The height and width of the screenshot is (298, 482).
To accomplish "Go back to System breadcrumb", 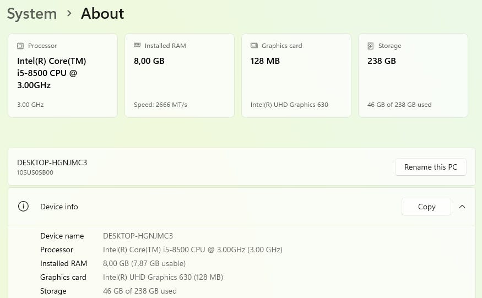I will coord(32,14).
